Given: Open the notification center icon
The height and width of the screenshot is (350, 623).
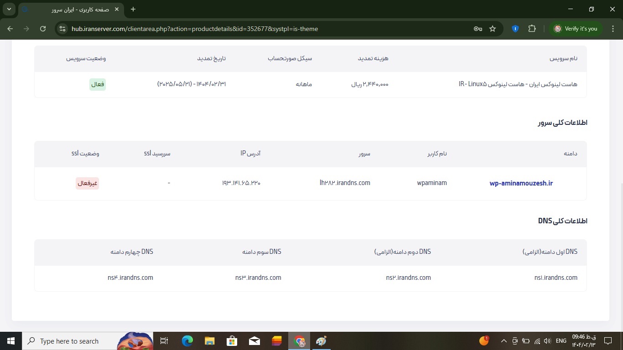Looking at the screenshot, I should pos(608,341).
